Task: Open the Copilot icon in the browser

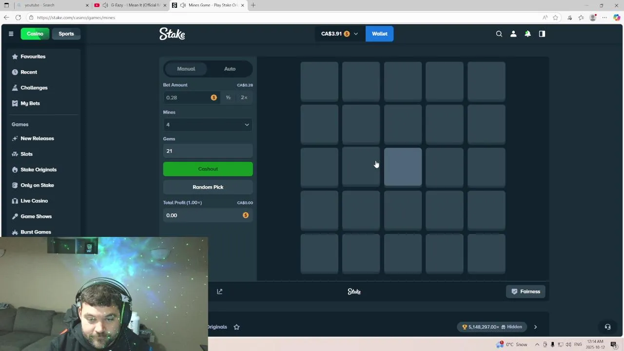Action: (x=617, y=18)
